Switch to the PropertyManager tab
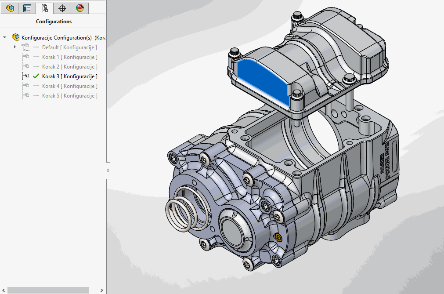Image resolution: width=444 pixels, height=294 pixels. (27, 8)
